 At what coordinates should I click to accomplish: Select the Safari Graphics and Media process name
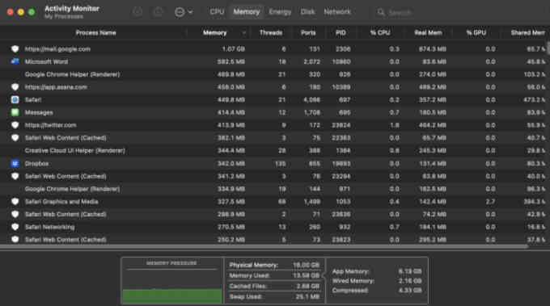[61, 202]
